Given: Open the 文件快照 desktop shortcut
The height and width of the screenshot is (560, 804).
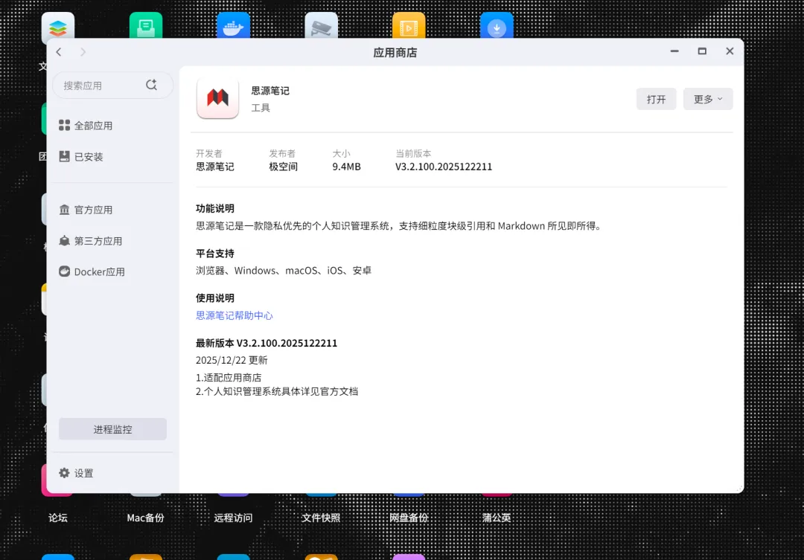Looking at the screenshot, I should [321, 518].
